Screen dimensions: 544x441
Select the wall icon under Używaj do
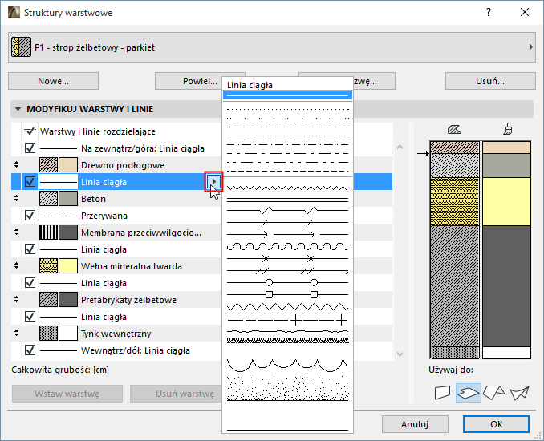click(442, 393)
